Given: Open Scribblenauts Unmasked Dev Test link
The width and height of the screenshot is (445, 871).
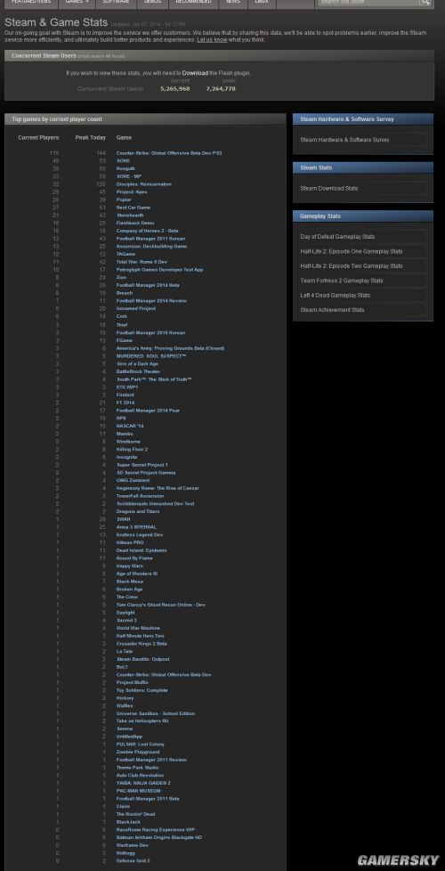Looking at the screenshot, I should coord(156,504).
